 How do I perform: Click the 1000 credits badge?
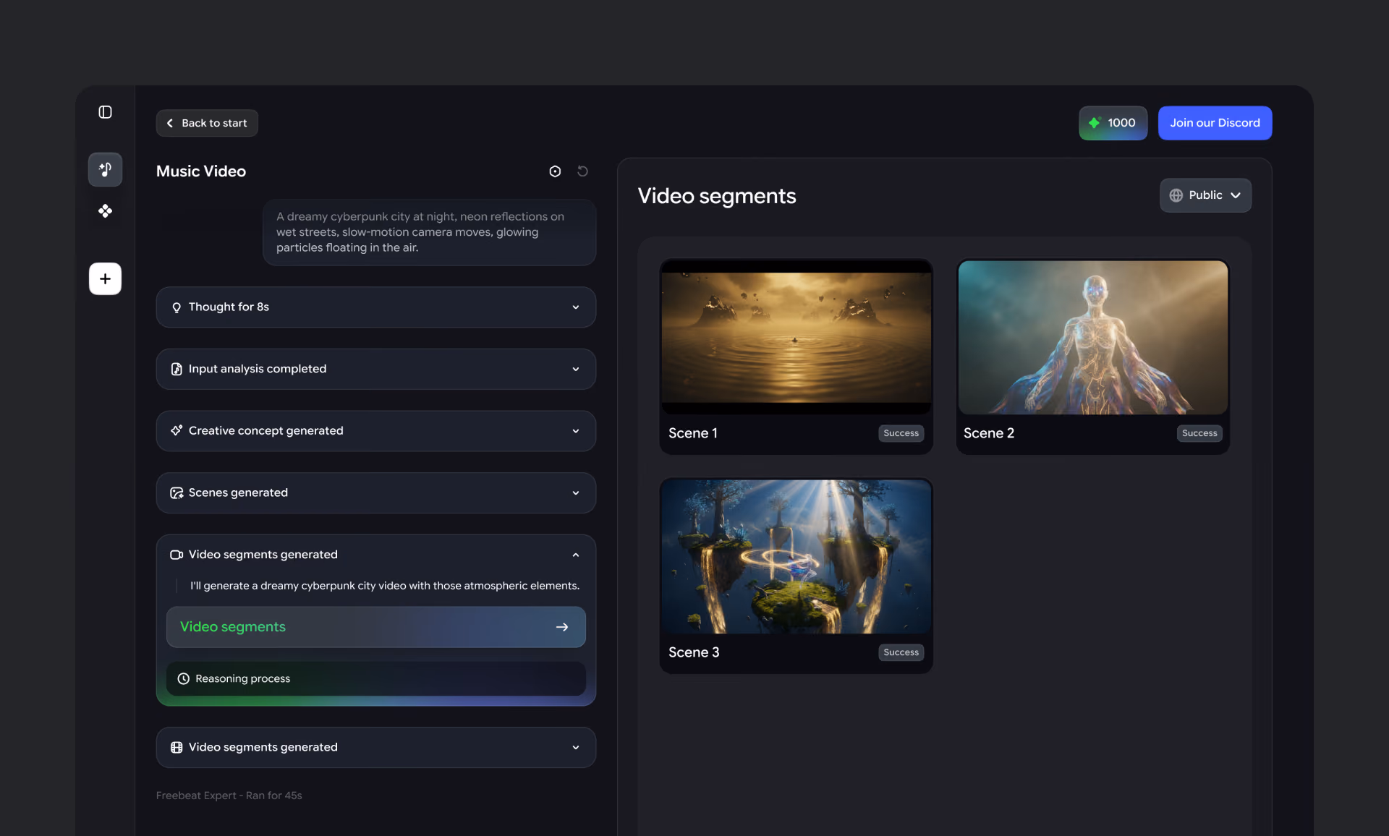(x=1113, y=123)
